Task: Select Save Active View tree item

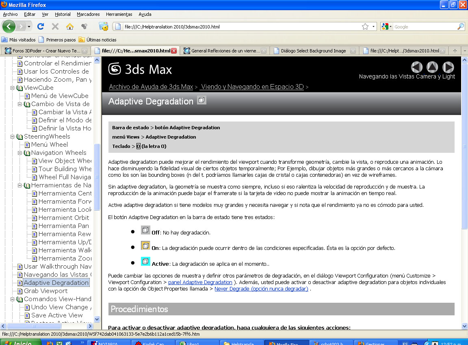Action: tap(57, 315)
